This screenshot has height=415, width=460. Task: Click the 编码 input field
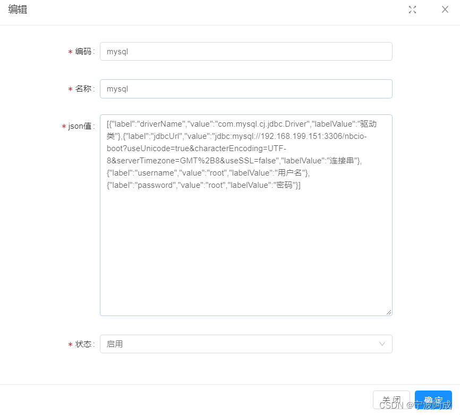pyautogui.click(x=246, y=52)
